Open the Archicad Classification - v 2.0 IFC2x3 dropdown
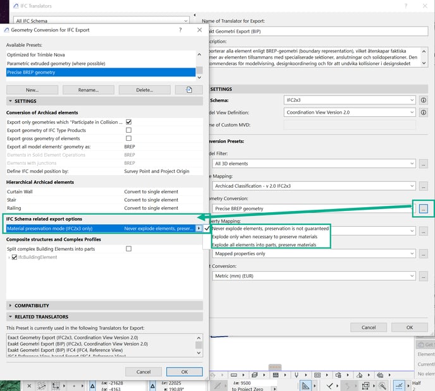 coord(314,186)
